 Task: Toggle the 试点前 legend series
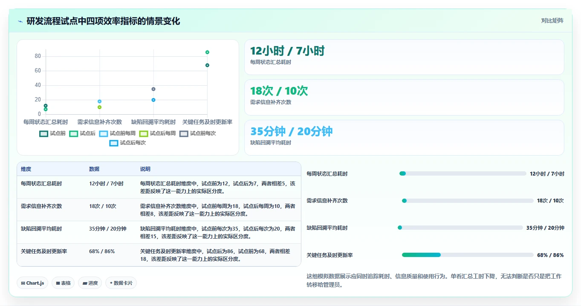coord(52,133)
